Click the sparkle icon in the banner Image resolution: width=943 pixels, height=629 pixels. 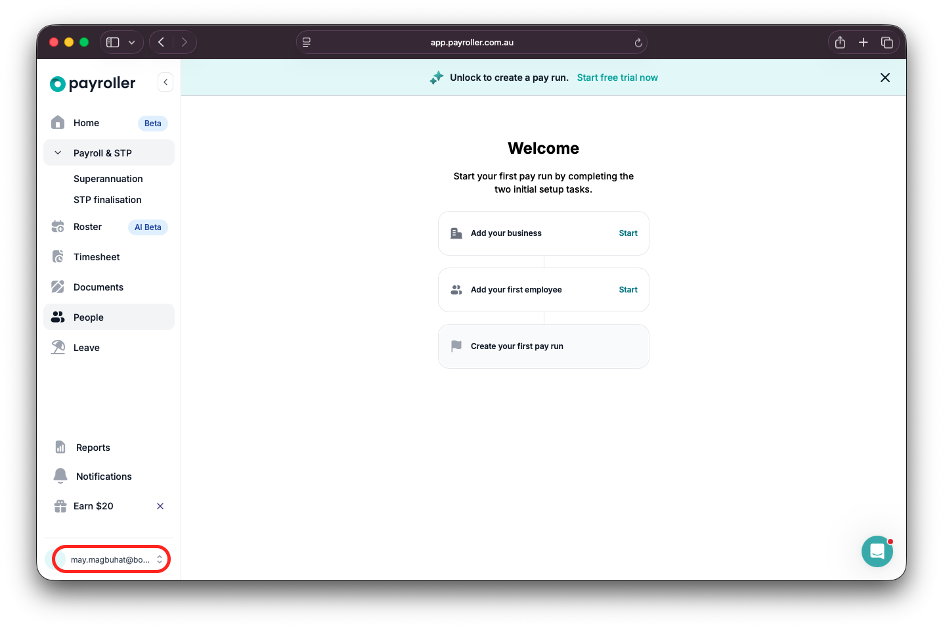pyautogui.click(x=437, y=78)
